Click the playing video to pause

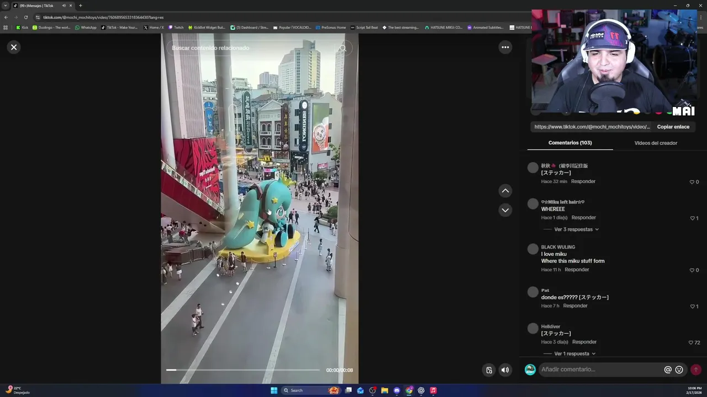[x=260, y=208]
